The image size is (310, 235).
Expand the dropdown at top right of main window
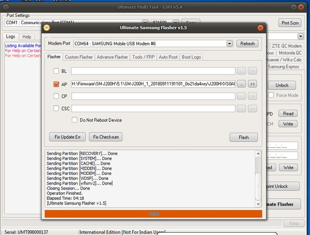pos(300,36)
